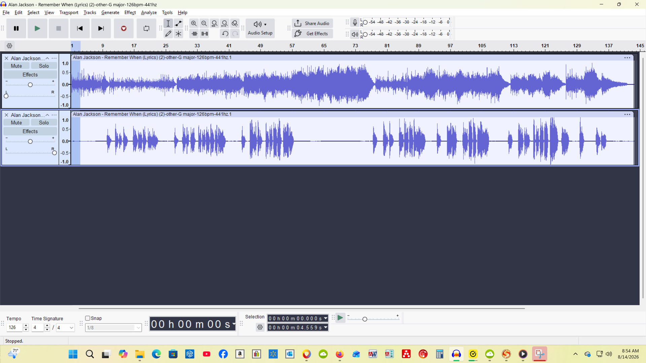Open Effects for the first track
Image resolution: width=646 pixels, height=363 pixels.
pos(30,75)
